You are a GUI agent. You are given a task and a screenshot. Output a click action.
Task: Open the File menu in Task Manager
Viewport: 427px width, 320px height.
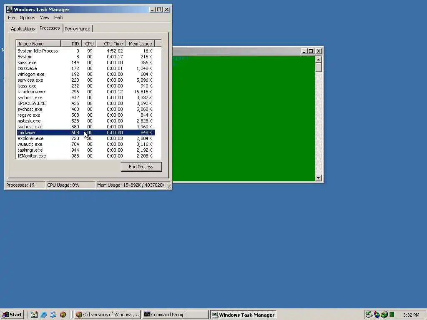coord(11,17)
